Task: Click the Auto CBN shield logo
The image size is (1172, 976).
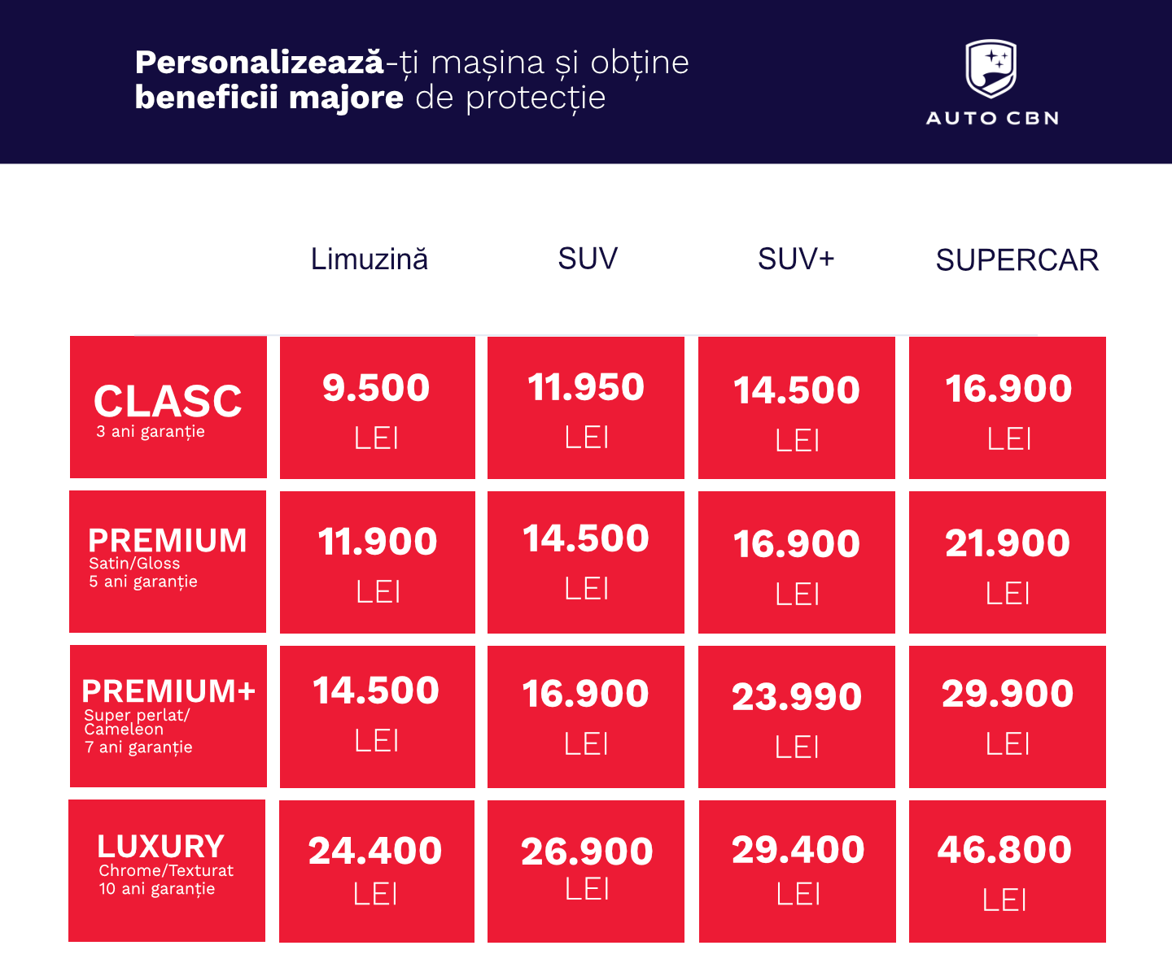Action: [991, 68]
